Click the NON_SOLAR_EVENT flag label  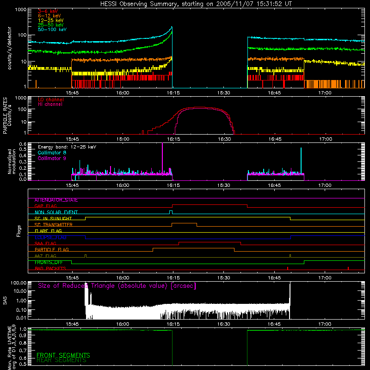pyautogui.click(x=56, y=212)
